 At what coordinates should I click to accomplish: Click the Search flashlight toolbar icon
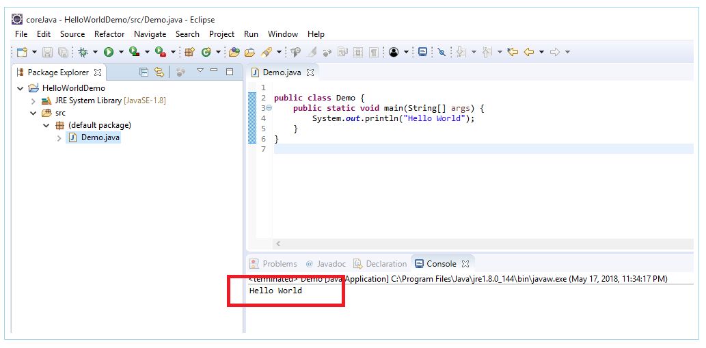click(x=267, y=52)
